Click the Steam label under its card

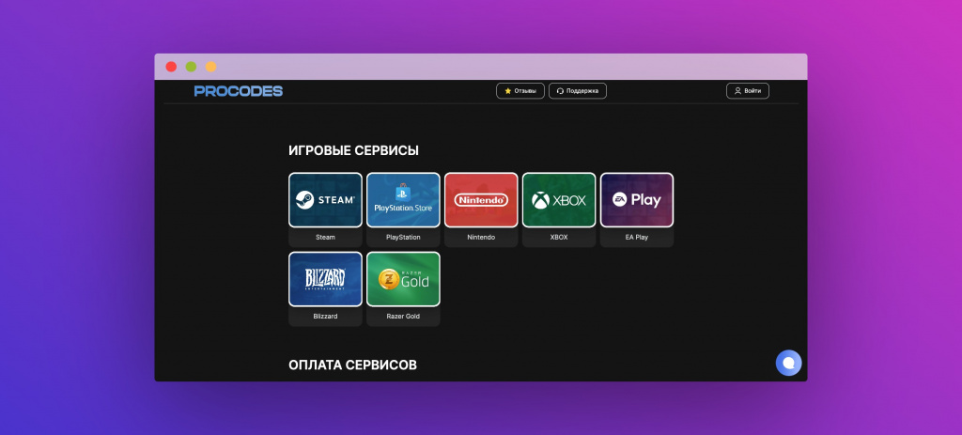click(325, 237)
